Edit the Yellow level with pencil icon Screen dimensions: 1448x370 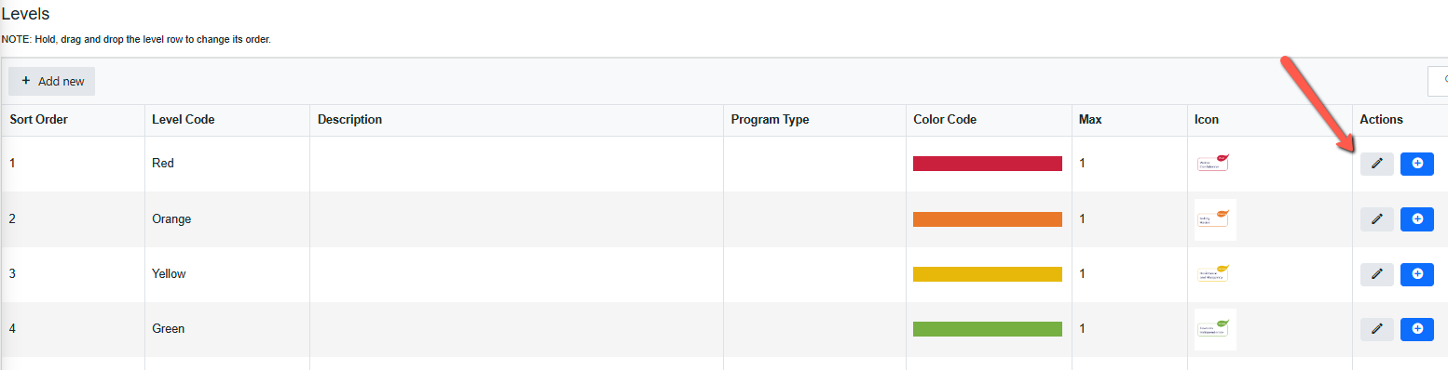coord(1376,274)
